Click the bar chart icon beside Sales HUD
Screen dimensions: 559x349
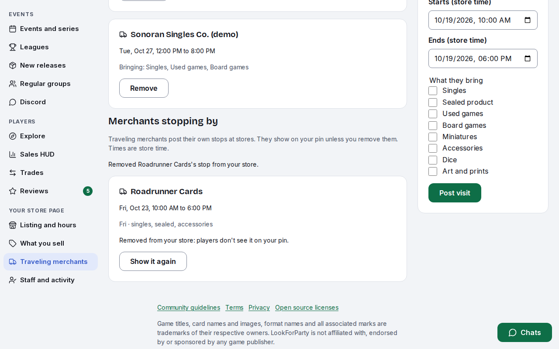(13, 154)
